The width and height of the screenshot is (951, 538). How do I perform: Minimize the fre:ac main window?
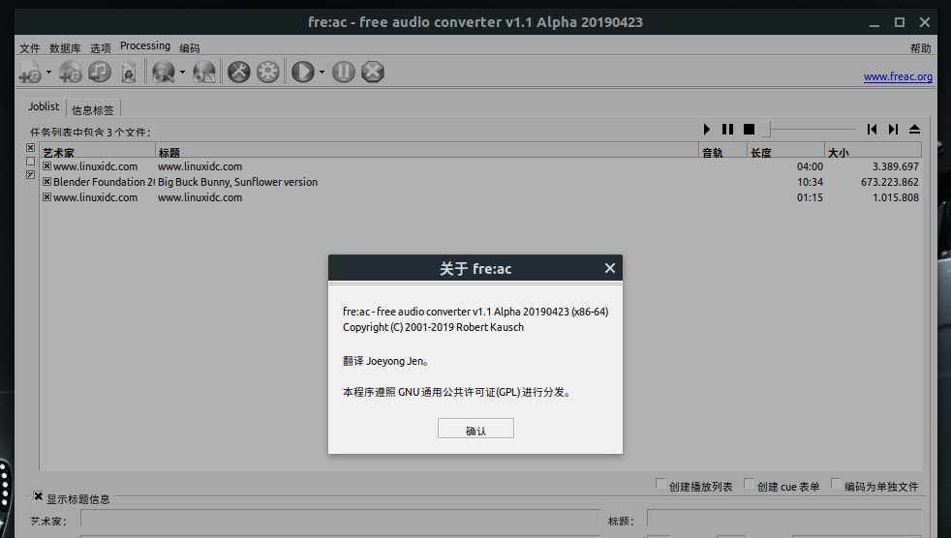point(874,22)
